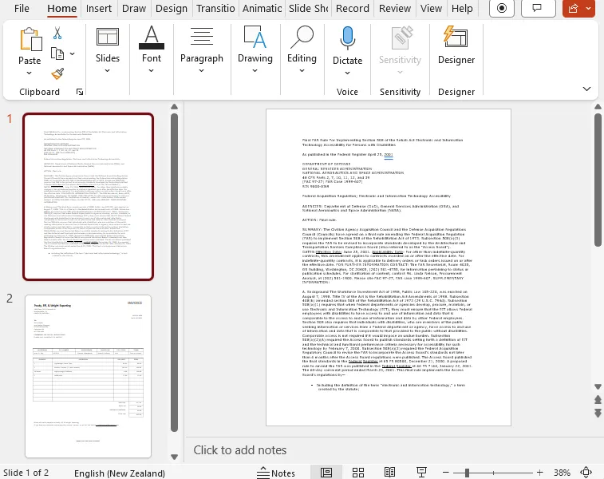Open the Record tab
Screen dimensions: 604x479
pyautogui.click(x=353, y=9)
